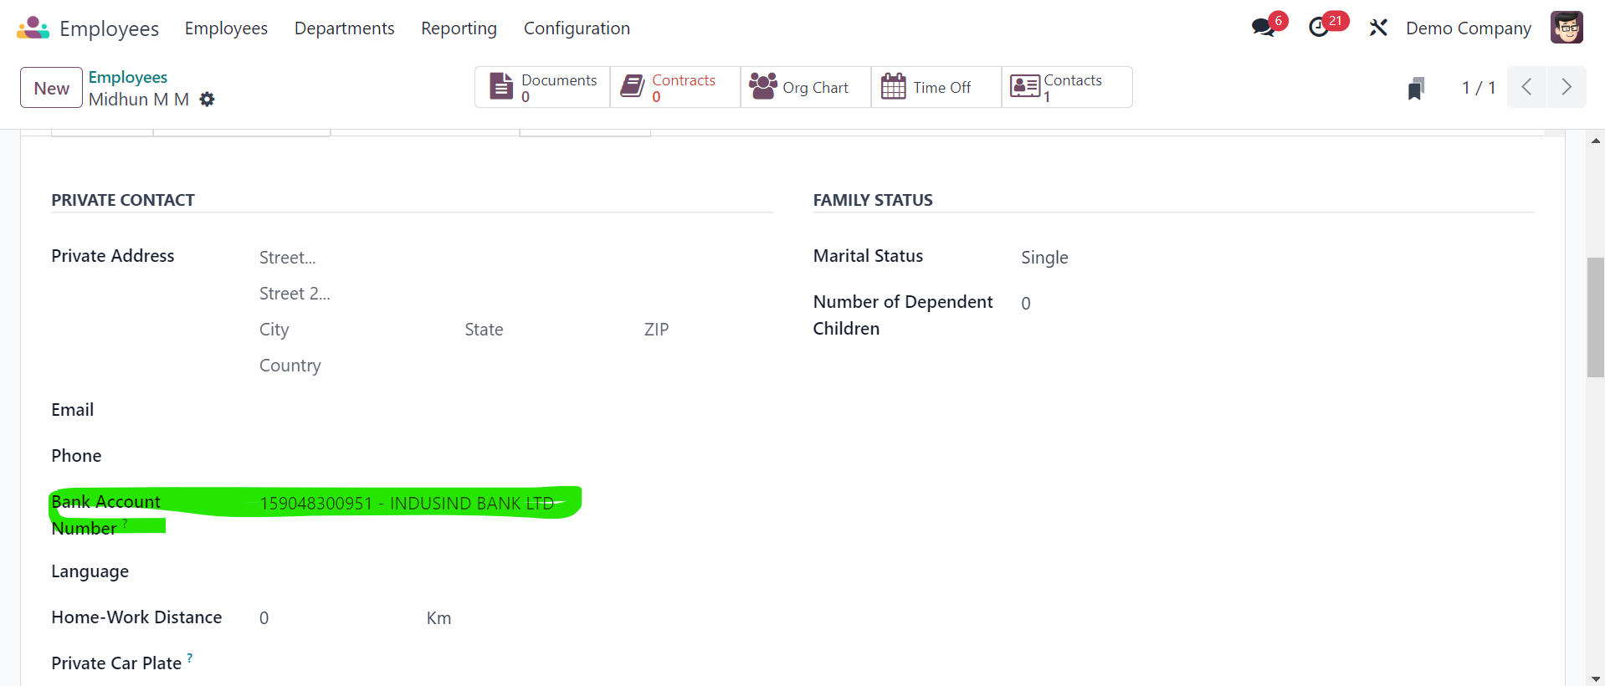Open the Reporting menu
Screen dimensions: 1605x686
(x=459, y=28)
